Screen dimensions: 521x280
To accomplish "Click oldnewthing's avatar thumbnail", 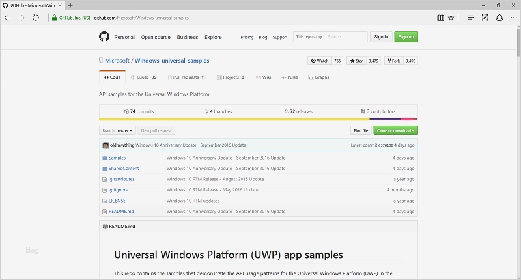I will (105, 145).
